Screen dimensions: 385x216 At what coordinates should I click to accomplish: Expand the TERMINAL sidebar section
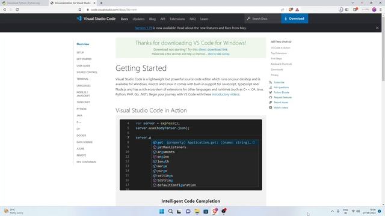[82, 79]
